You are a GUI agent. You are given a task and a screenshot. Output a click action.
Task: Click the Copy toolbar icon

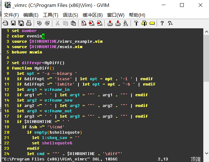click(x=66, y=23)
